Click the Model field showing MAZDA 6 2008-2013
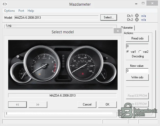Image resolution: width=160 pixels, height=126 pixels. (x=56, y=18)
